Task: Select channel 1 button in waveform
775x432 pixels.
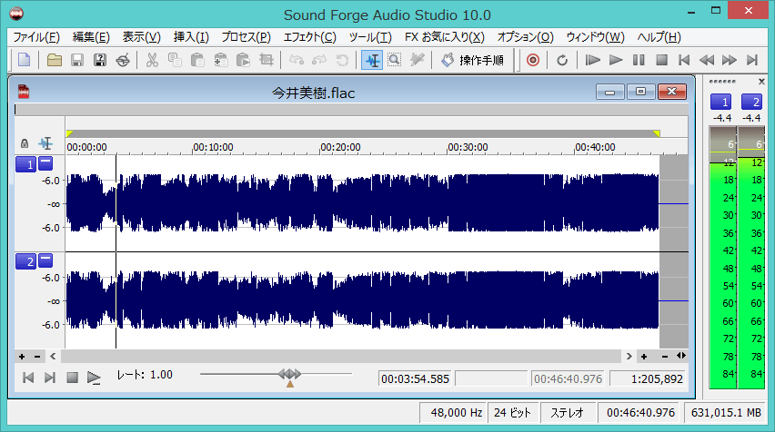Action: tap(25, 164)
